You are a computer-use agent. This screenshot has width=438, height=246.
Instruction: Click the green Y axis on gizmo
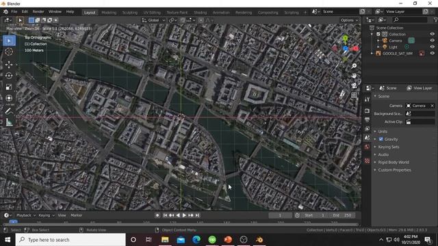point(346,38)
